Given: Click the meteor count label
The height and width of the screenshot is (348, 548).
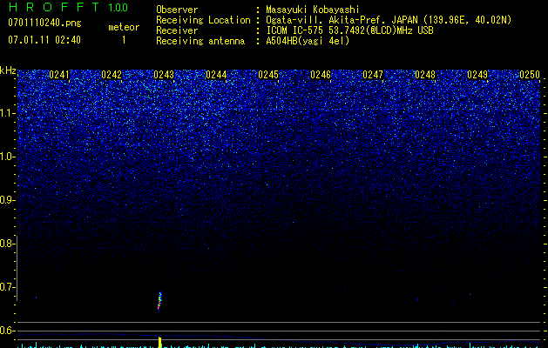Looking at the screenshot, I should [x=124, y=27].
